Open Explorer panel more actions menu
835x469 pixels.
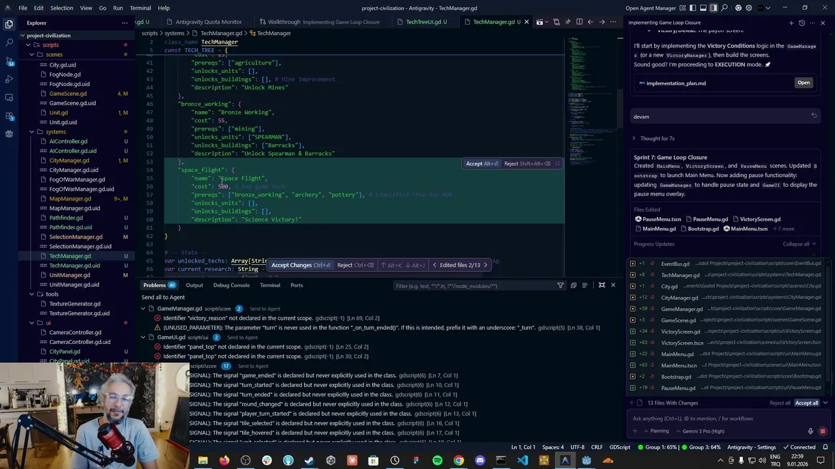coord(125,23)
